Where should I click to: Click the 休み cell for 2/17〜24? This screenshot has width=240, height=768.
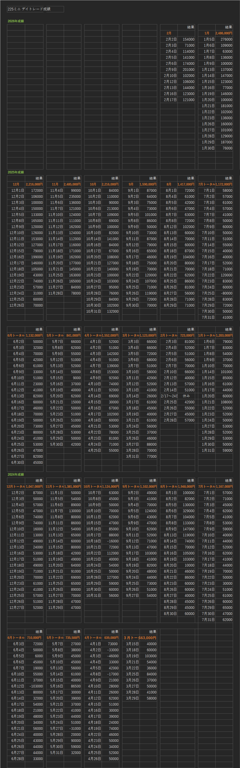[186, 396]
